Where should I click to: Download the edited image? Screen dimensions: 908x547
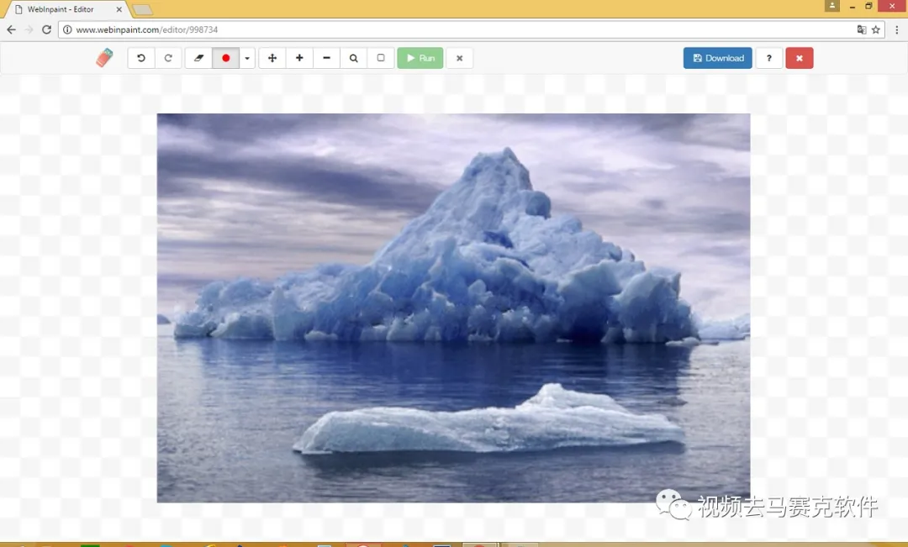(x=717, y=58)
